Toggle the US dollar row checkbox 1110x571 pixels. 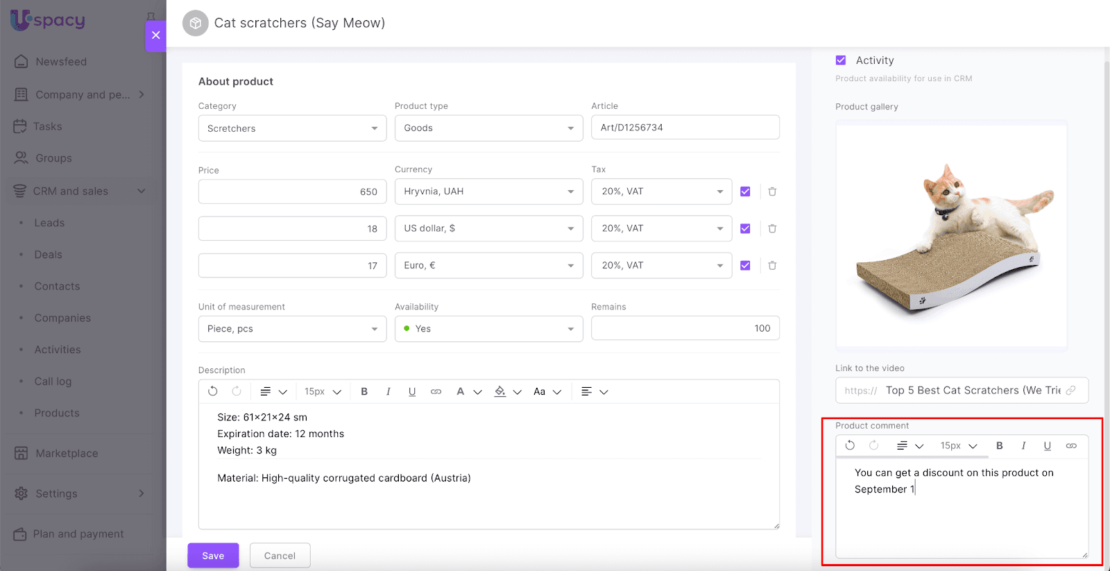(x=745, y=228)
